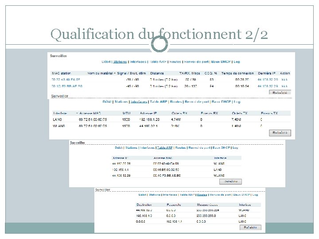Click Rafraîchir button under the routes table
Image resolution: width=319 pixels, height=239 pixels.
click(x=250, y=227)
